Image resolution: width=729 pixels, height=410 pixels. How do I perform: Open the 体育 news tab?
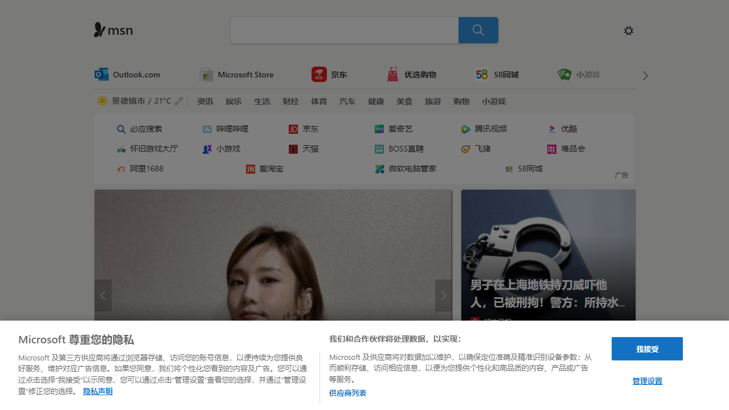[x=319, y=101]
